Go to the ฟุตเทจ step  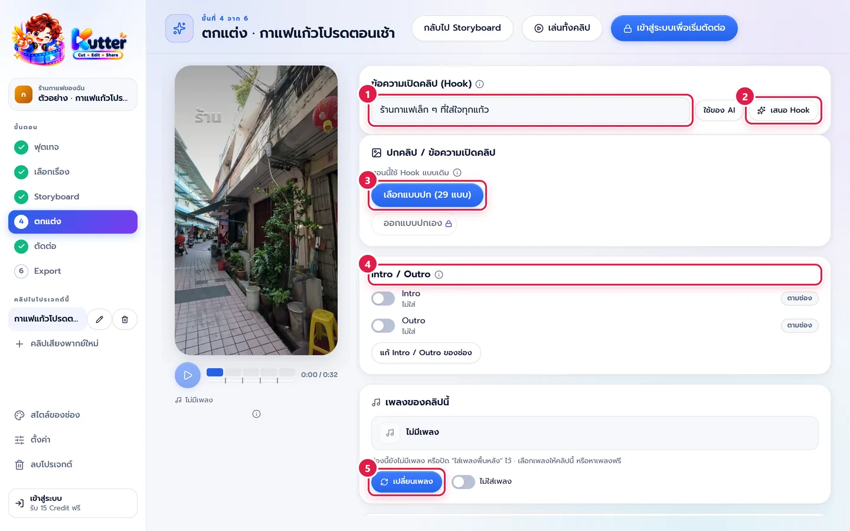(73, 147)
